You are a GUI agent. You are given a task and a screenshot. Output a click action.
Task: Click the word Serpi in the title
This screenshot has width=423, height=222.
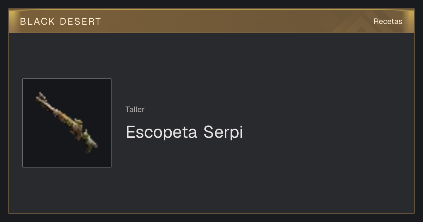pos(223,132)
